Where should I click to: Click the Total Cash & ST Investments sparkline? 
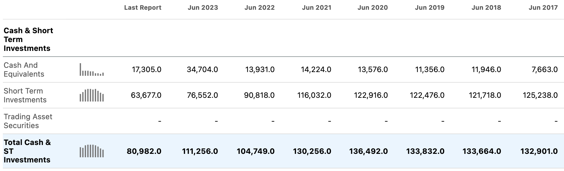click(x=92, y=151)
